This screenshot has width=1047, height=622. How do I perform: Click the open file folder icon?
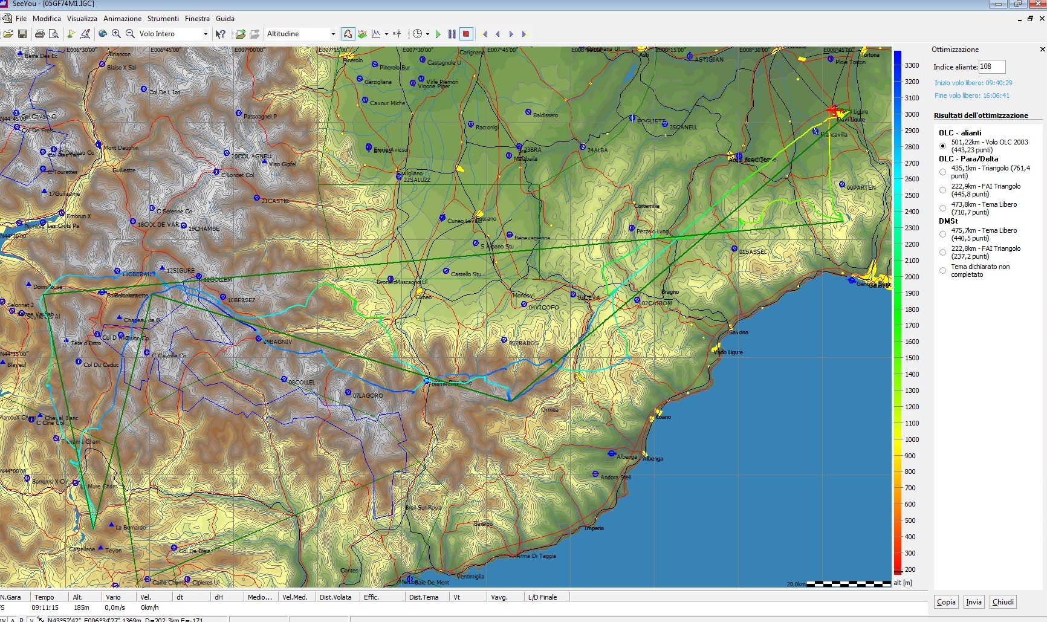tap(8, 34)
